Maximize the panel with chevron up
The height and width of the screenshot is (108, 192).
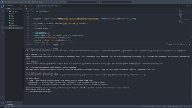[187, 44]
